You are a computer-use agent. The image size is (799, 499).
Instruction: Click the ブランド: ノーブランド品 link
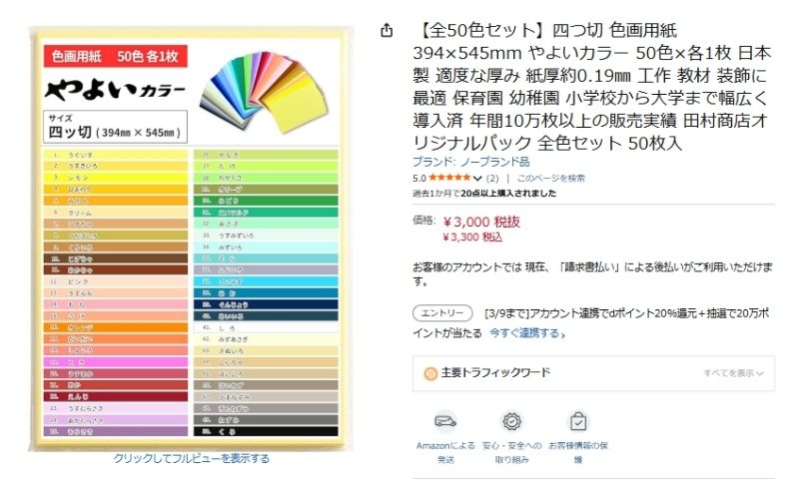[x=470, y=162]
